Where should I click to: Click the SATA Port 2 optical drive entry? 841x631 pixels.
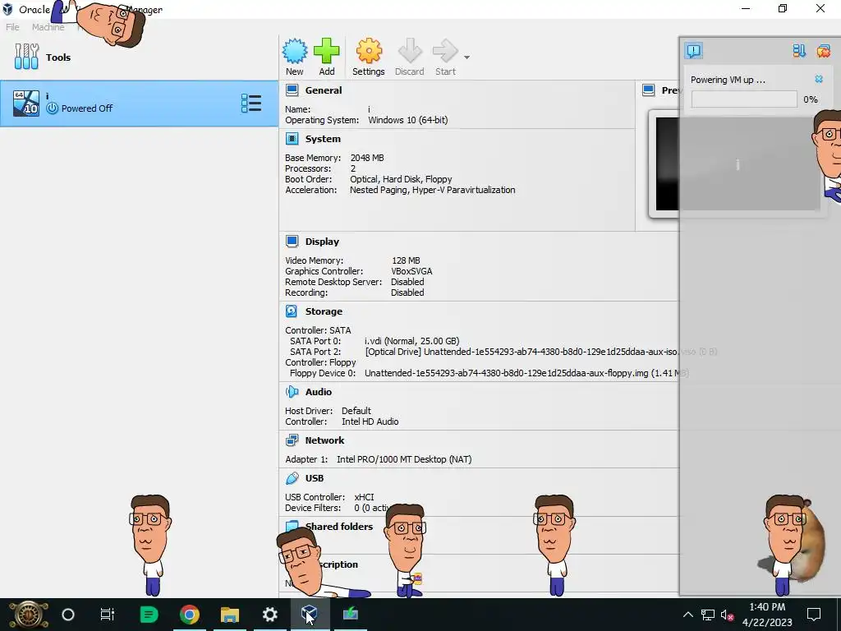coord(540,352)
